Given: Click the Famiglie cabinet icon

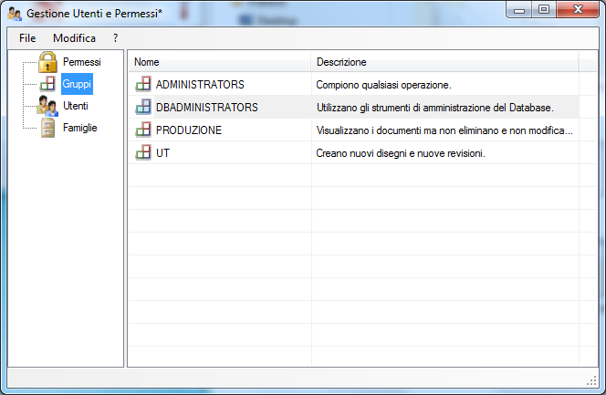Looking at the screenshot, I should pyautogui.click(x=48, y=128).
